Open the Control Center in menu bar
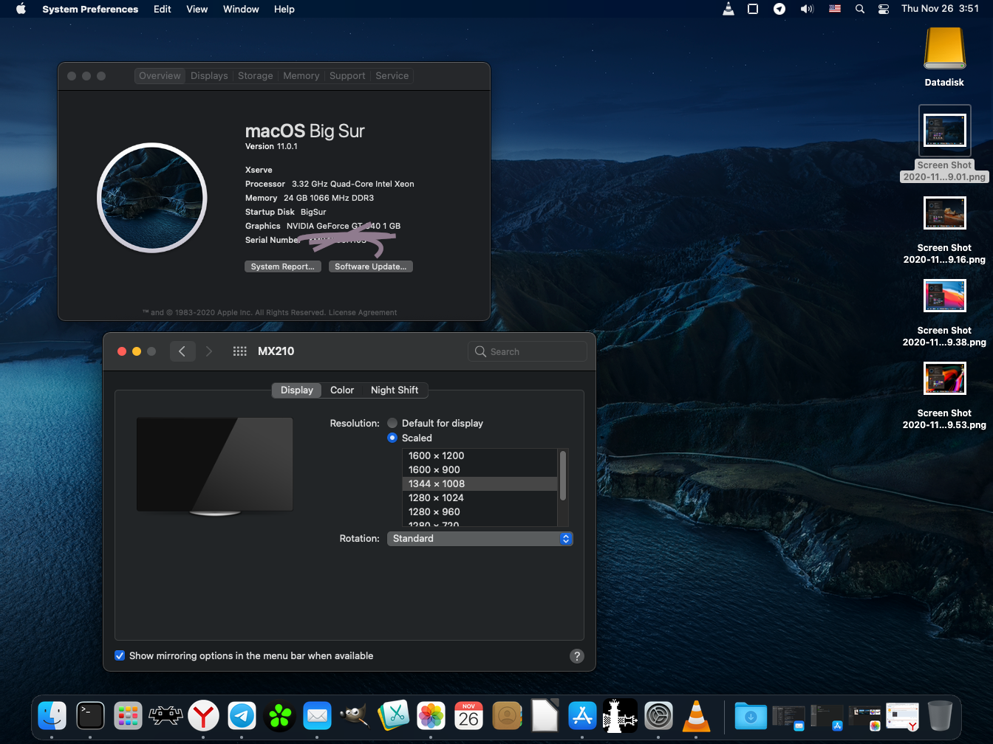This screenshot has width=993, height=744. pyautogui.click(x=883, y=9)
